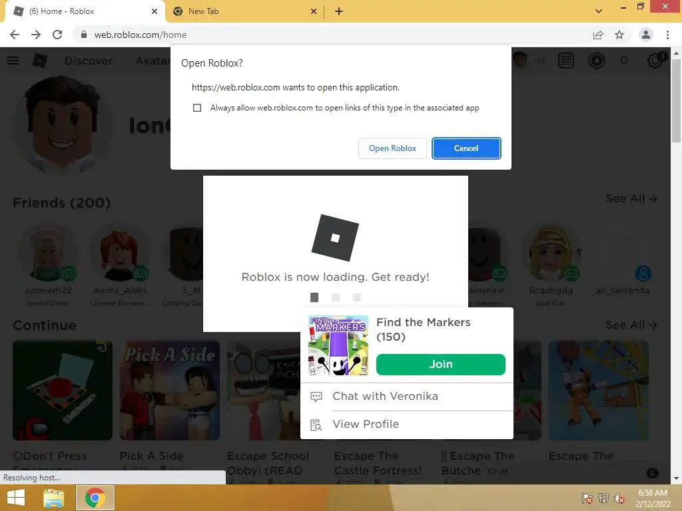
Task: Click header avatar headshot icon
Action: [519, 59]
